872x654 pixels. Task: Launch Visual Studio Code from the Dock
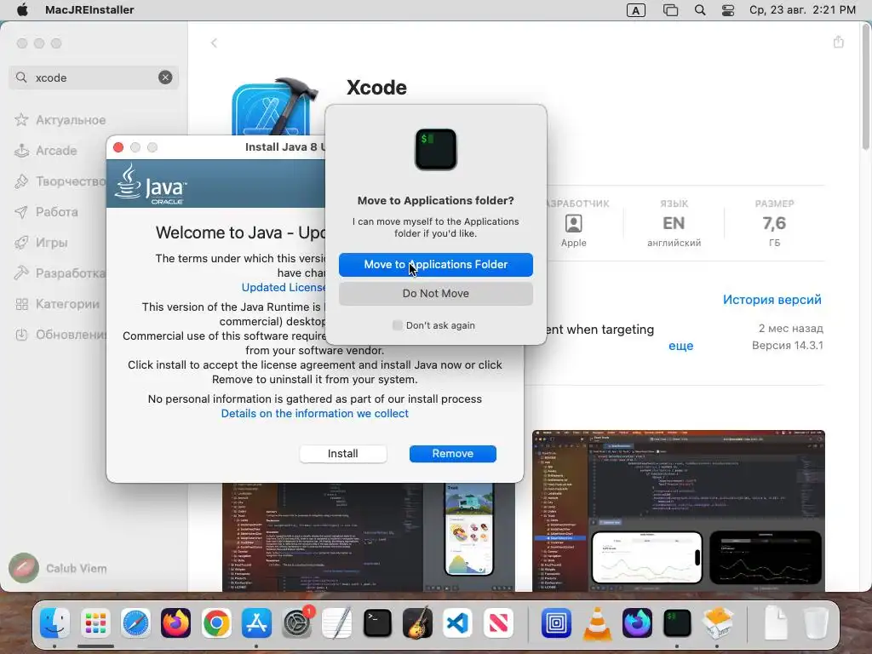[x=457, y=622]
